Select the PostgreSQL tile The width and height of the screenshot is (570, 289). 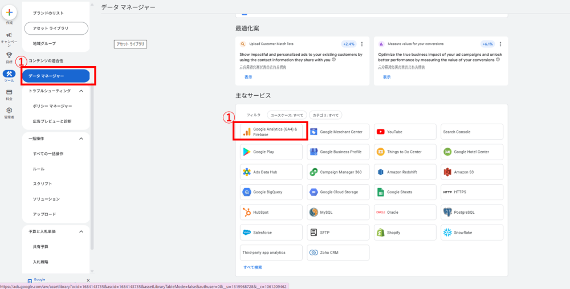click(472, 212)
